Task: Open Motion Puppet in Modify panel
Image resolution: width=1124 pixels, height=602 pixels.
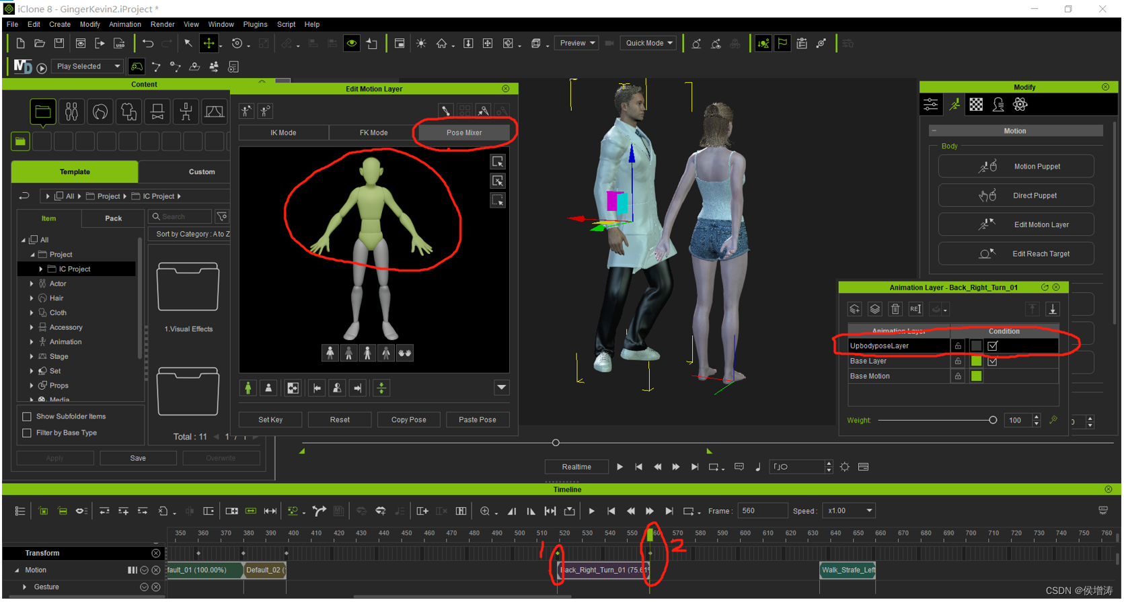Action: click(1016, 167)
